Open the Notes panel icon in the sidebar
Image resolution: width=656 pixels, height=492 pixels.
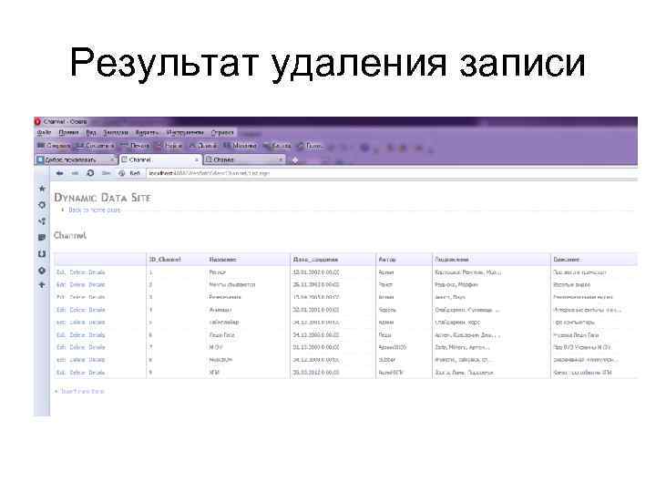[42, 237]
